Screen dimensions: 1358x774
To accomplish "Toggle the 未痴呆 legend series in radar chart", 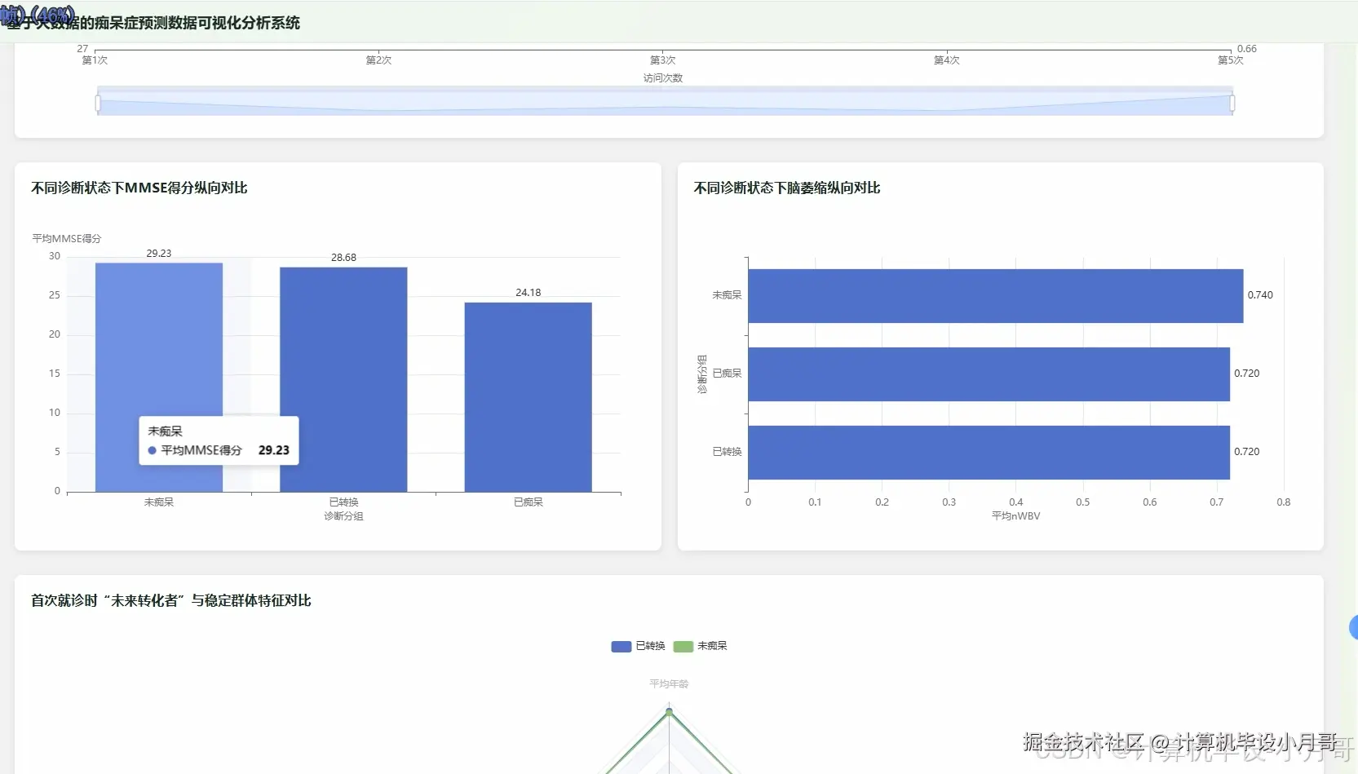I will (700, 646).
